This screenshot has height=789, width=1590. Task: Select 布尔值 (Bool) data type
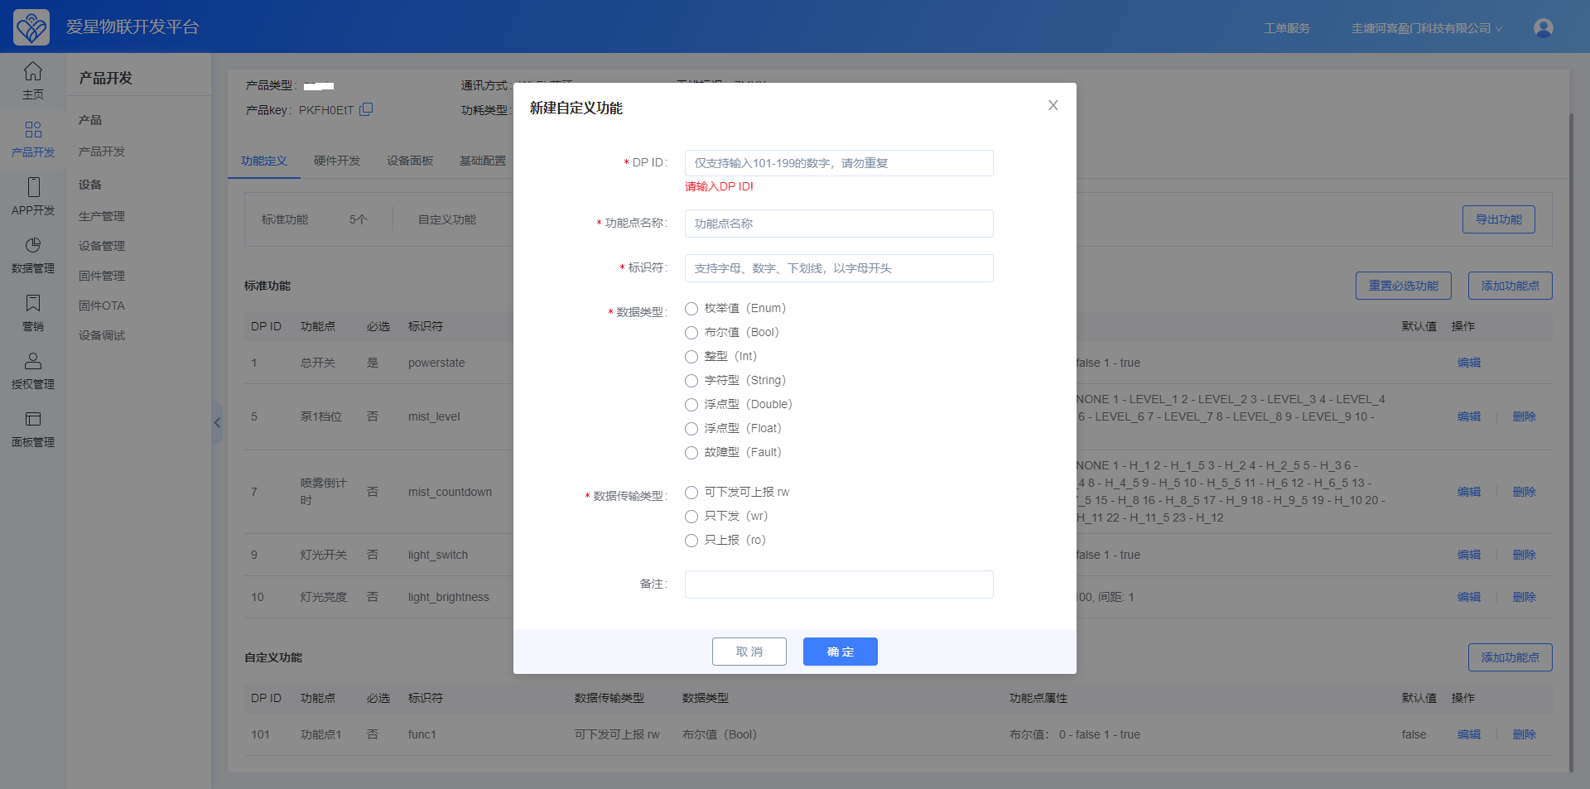coord(691,333)
